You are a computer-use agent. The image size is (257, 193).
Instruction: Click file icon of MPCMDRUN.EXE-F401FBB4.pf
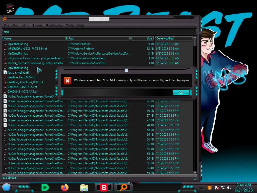5,49
